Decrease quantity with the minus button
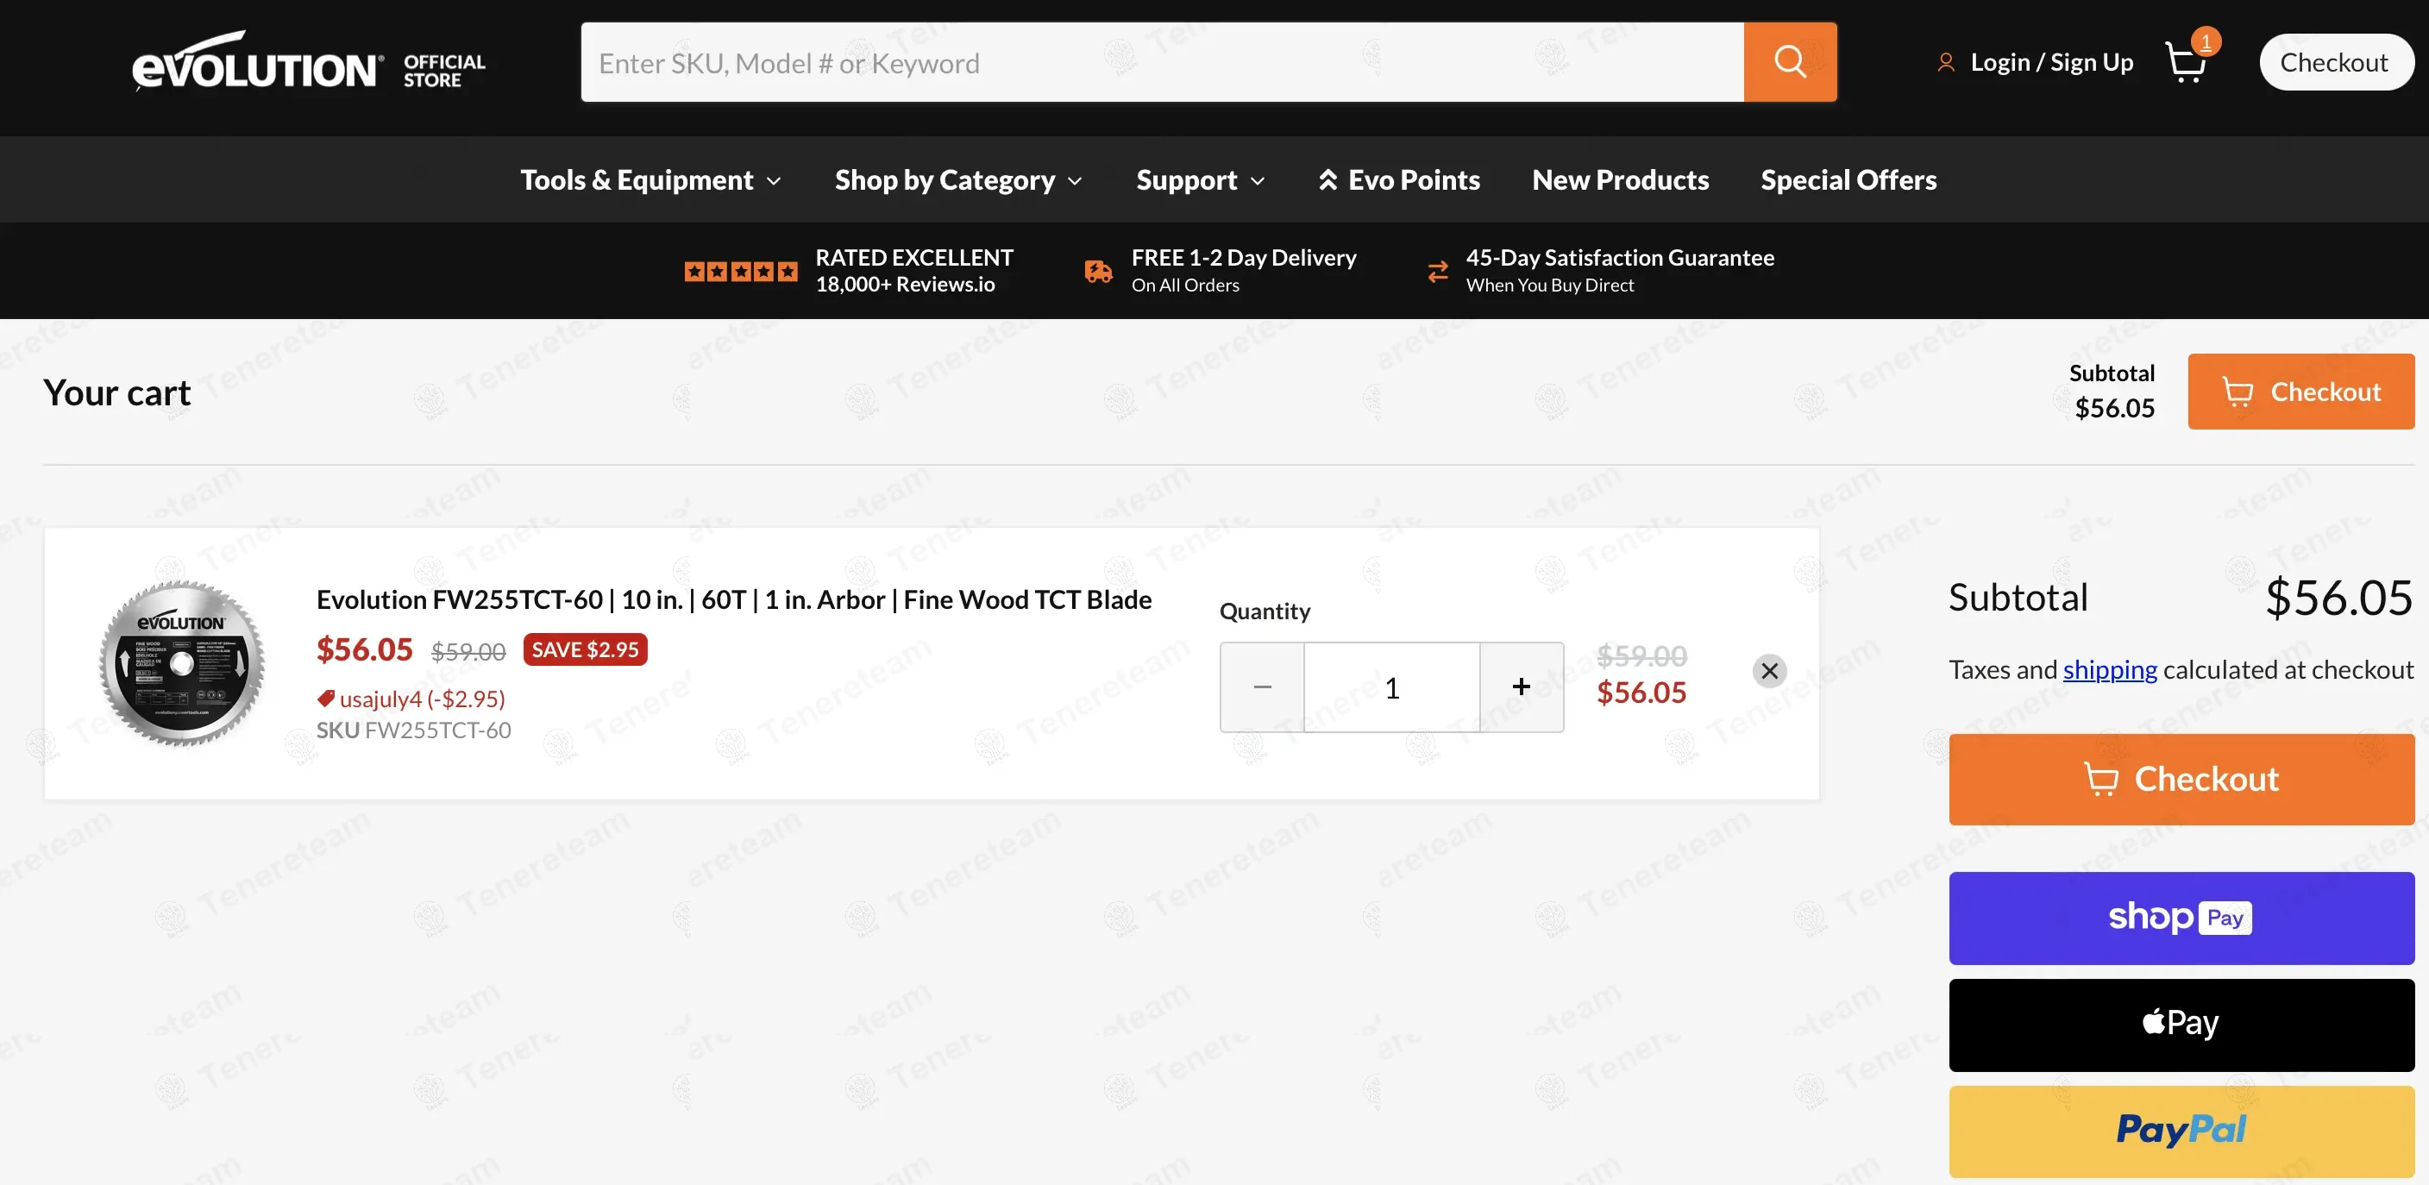 (x=1262, y=687)
